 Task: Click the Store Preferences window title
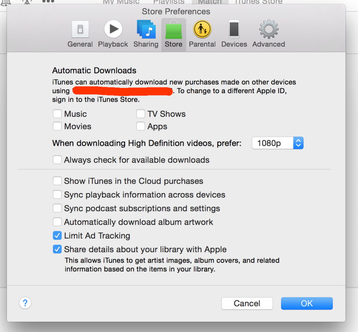(176, 12)
